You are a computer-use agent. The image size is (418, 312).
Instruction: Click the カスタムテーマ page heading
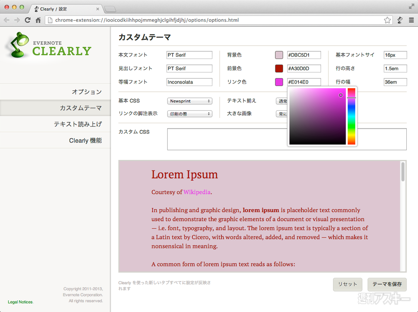[145, 37]
